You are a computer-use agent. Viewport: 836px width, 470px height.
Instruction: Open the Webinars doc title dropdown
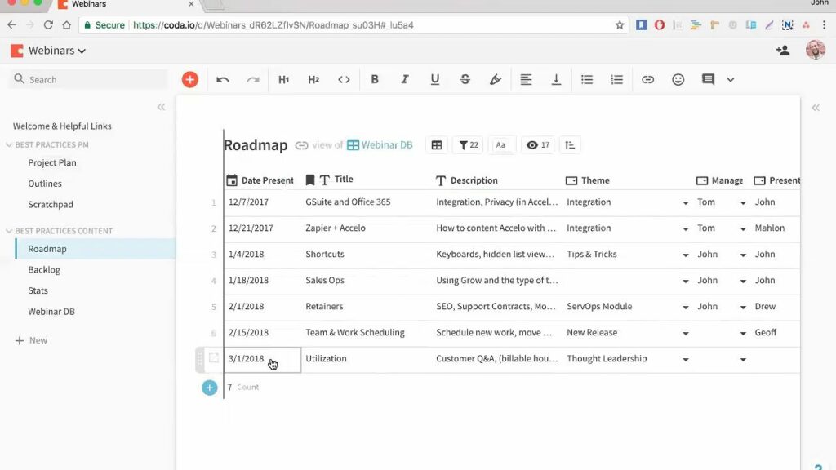pyautogui.click(x=56, y=51)
